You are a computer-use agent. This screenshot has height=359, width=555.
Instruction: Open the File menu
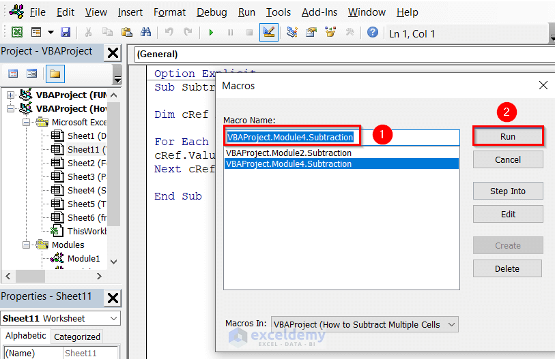pyautogui.click(x=38, y=12)
